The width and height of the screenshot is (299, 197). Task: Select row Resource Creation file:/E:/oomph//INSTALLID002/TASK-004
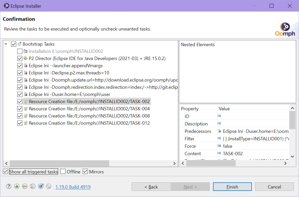89,109
